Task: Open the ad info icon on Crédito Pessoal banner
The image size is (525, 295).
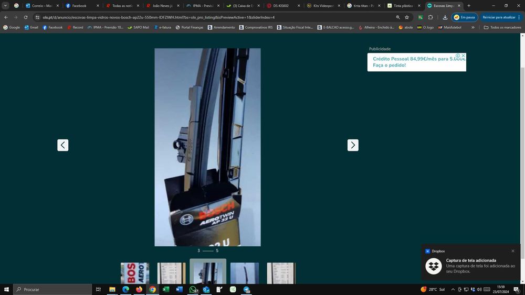Action: point(458,56)
